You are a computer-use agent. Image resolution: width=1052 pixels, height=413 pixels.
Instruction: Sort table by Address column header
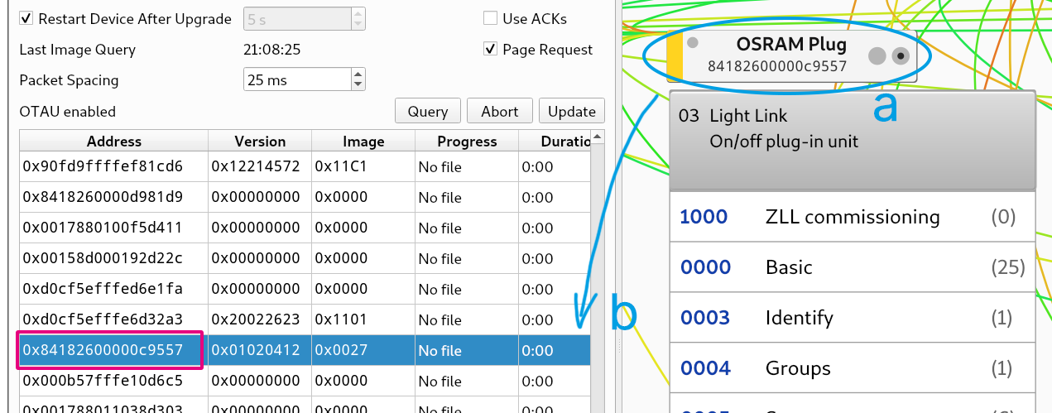(114, 142)
